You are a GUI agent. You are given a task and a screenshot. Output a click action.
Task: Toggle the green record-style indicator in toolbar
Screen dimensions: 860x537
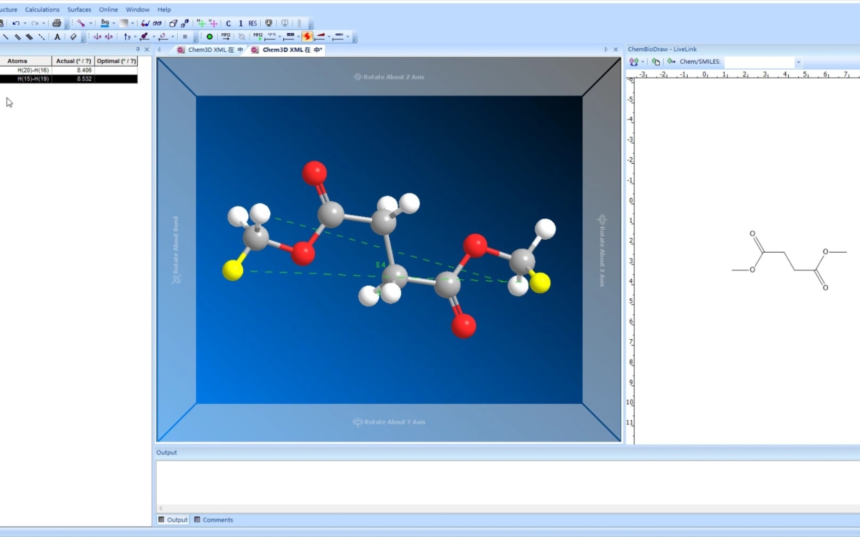[210, 36]
